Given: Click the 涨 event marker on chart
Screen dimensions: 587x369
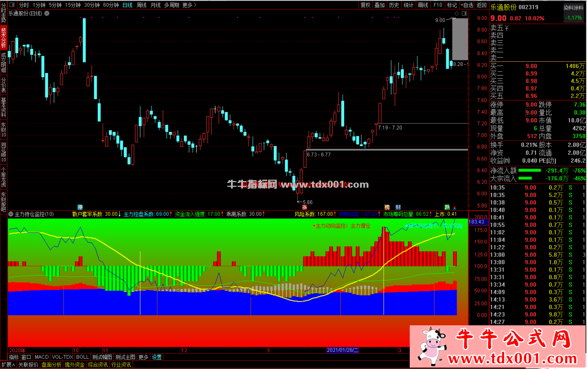Looking at the screenshot, I should [x=305, y=207].
